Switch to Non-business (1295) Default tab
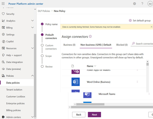Image resolution: width=153 pixels, height=119 pixels. pos(96,45)
